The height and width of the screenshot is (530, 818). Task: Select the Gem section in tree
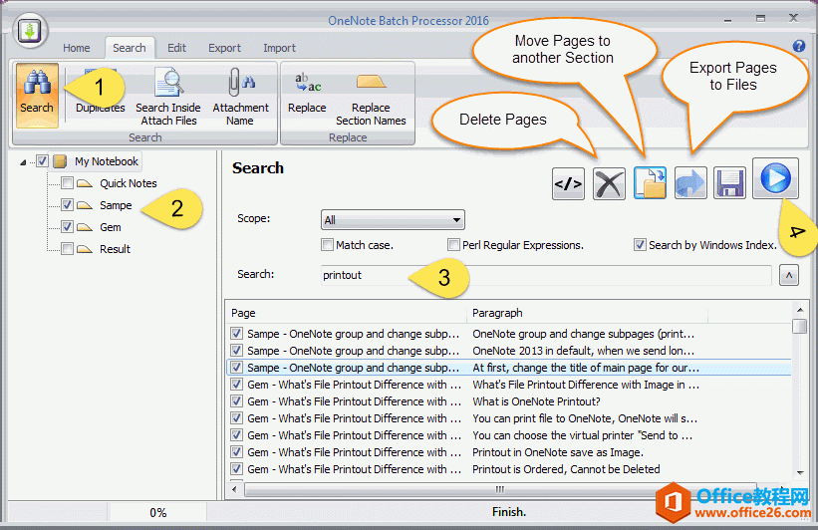[111, 227]
